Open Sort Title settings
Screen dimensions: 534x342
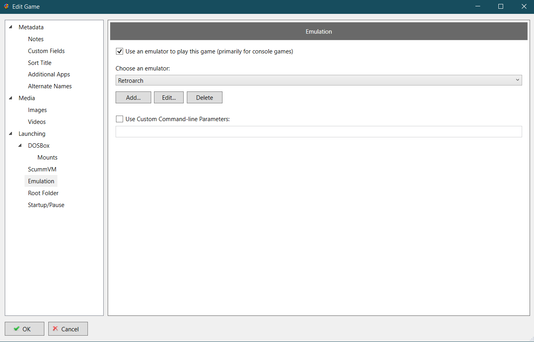click(40, 63)
